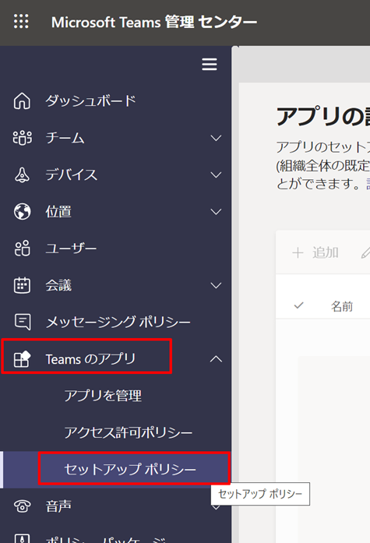Screen dimensions: 370x543
Task: Click the globe icon for 位置
Action: 22,212
